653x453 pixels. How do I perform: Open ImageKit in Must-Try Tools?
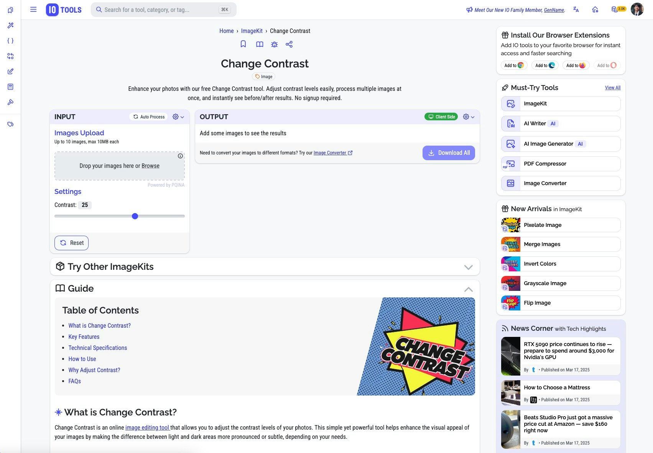click(561, 104)
